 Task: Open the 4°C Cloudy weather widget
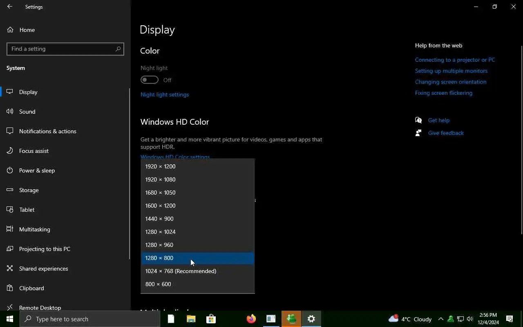[410, 319]
